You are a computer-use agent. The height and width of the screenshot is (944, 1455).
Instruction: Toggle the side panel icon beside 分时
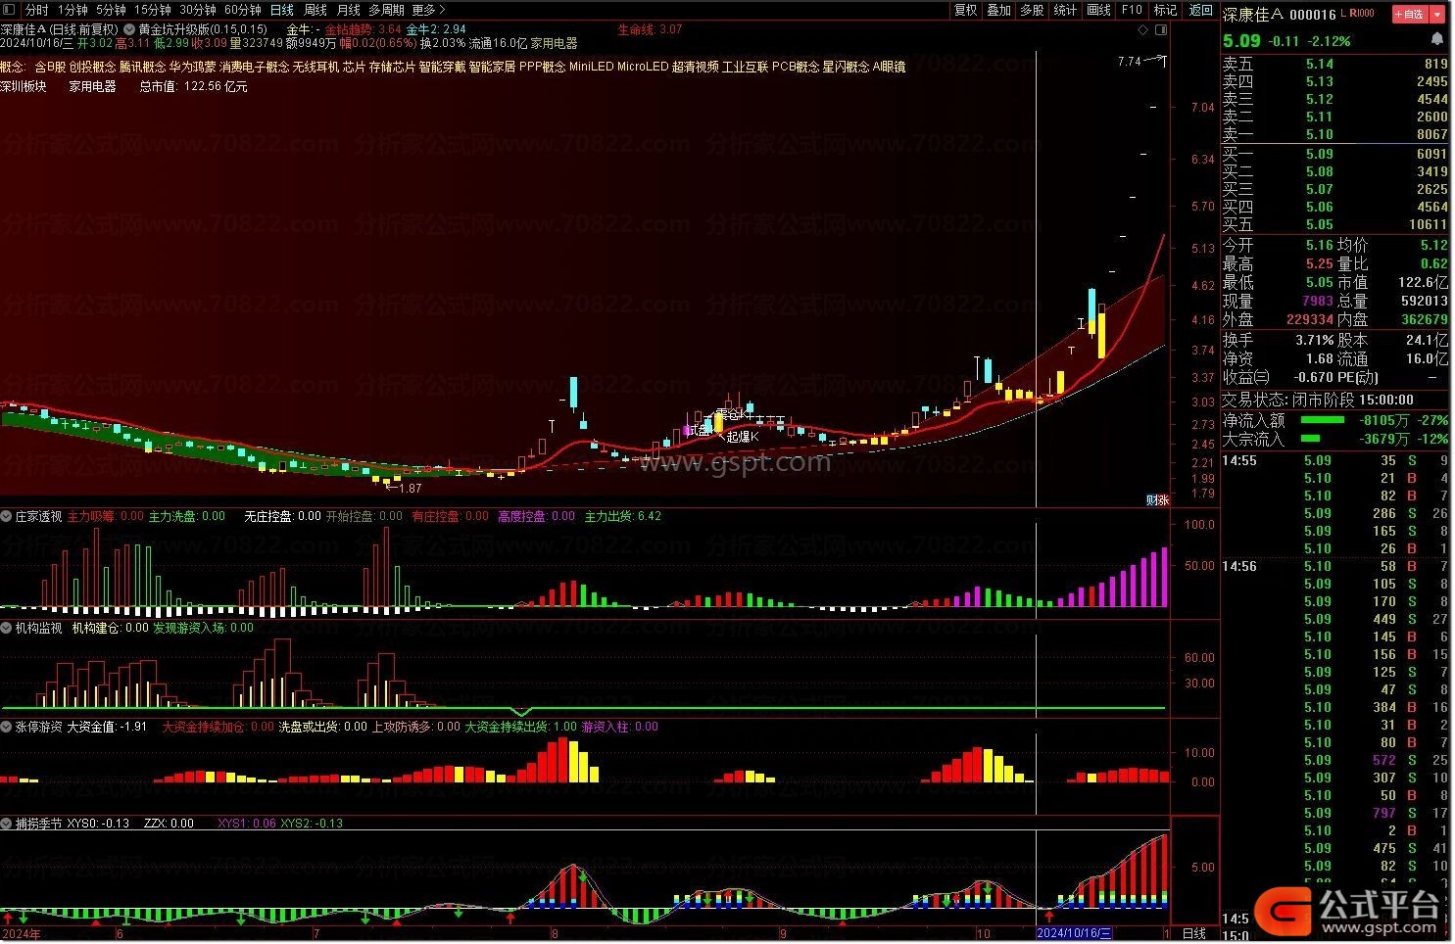[x=9, y=10]
